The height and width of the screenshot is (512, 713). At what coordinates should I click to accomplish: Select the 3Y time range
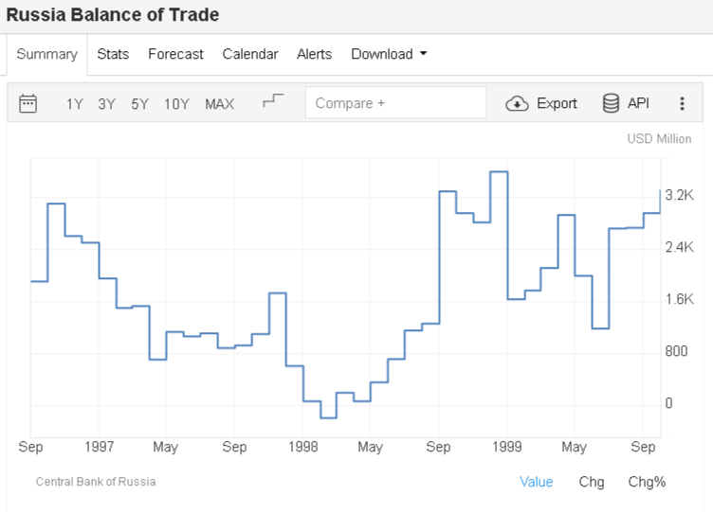point(106,104)
